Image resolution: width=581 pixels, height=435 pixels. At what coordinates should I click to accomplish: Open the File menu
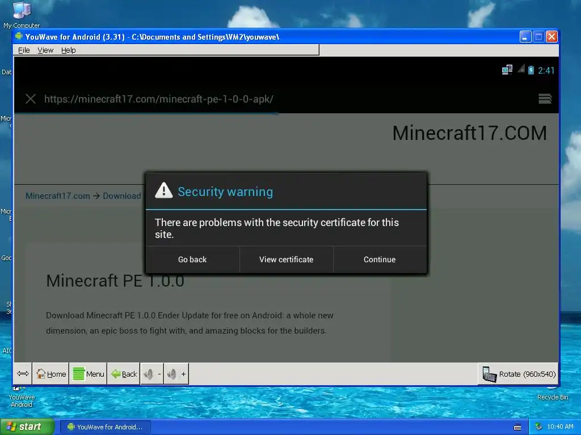[x=24, y=50]
